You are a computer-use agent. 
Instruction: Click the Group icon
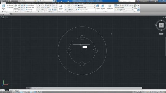tap(135, 7)
